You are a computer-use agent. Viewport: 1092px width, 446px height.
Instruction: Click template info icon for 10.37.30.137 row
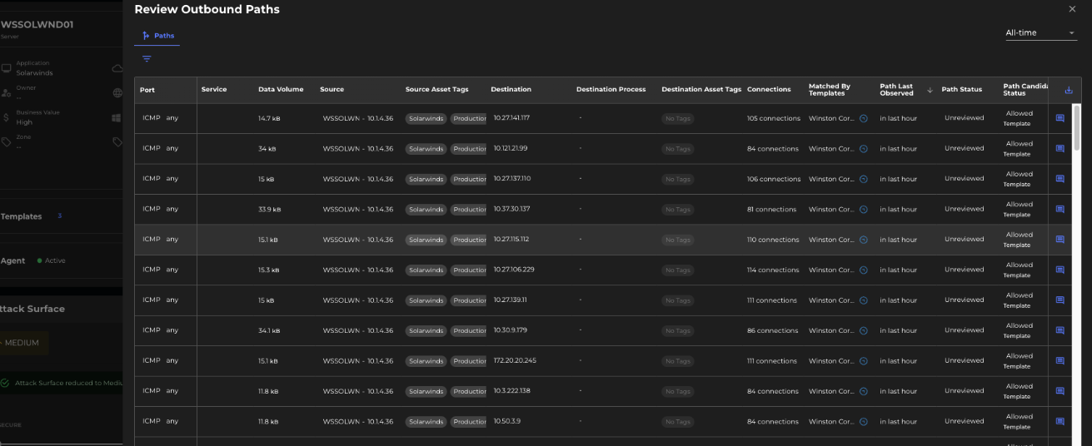[x=864, y=210]
